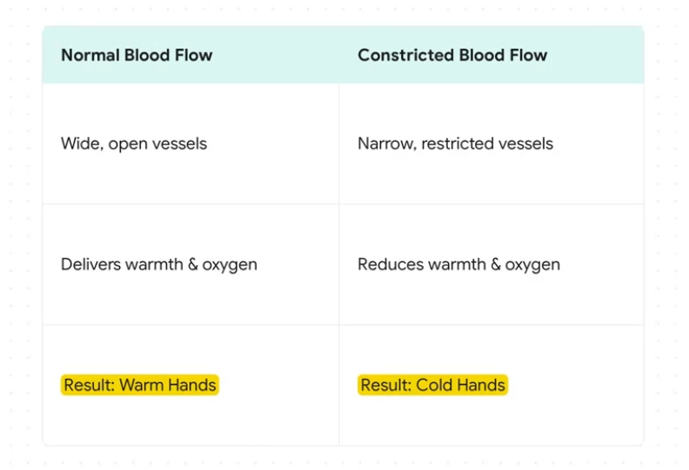The height and width of the screenshot is (470, 689).
Task: Click the "Delivers warmth & oxygen" text
Action: click(x=159, y=264)
